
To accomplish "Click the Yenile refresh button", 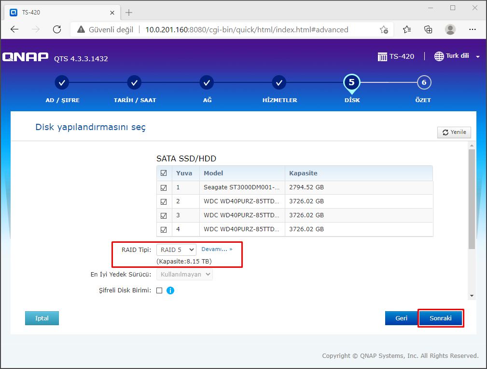I will tap(454, 132).
